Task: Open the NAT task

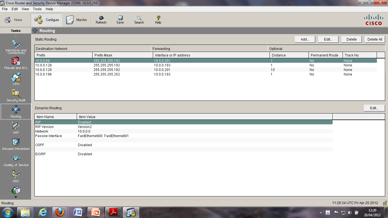Action: click(16, 128)
